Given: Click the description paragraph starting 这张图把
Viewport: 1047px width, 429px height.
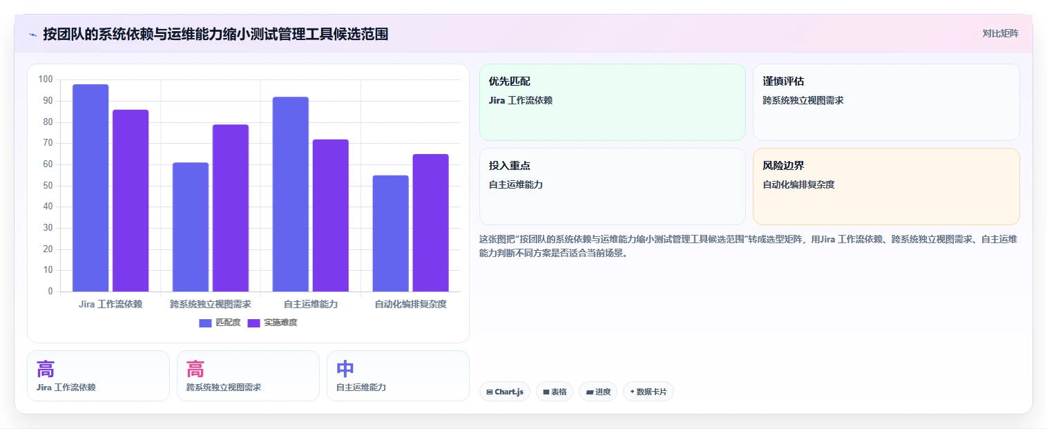Looking at the screenshot, I should tap(748, 246).
